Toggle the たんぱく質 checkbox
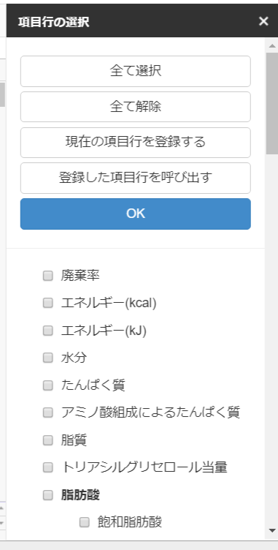The image size is (278, 550). [48, 385]
